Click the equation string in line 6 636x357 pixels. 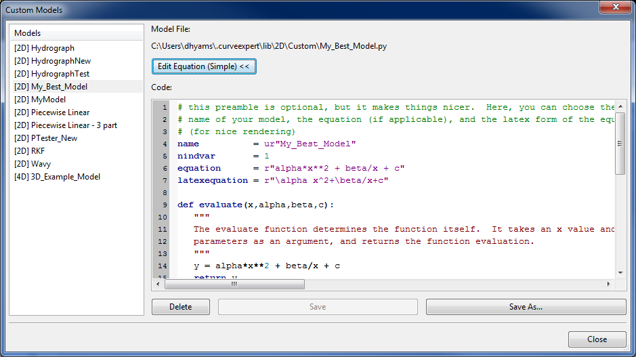(334, 168)
